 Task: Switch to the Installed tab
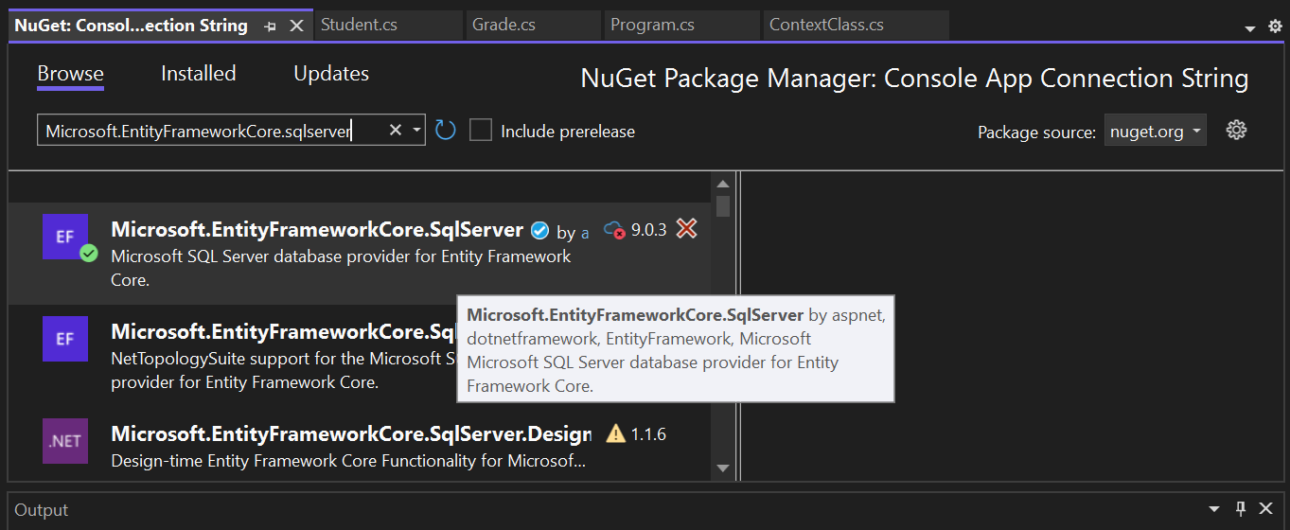(x=199, y=74)
